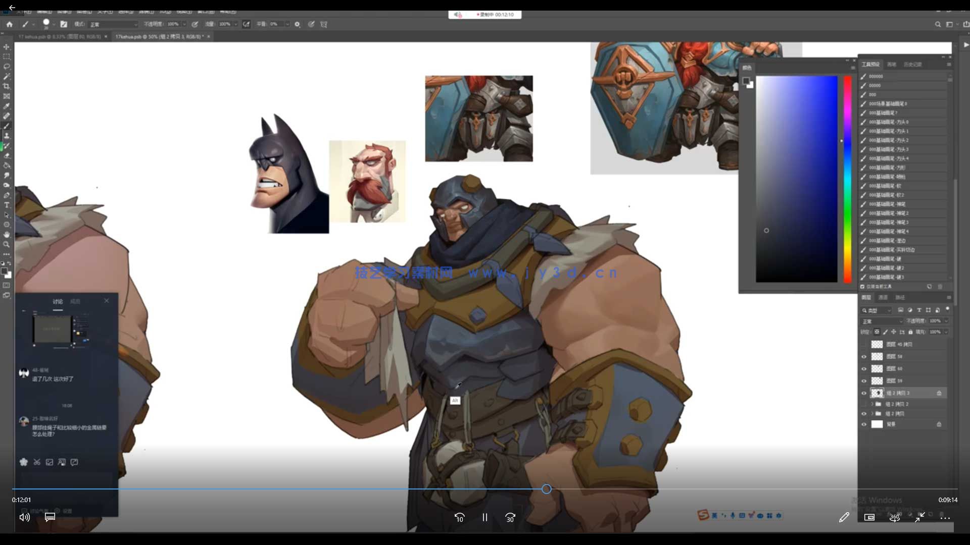This screenshot has width=970, height=545.
Task: Pause the video playback
Action: 484,517
